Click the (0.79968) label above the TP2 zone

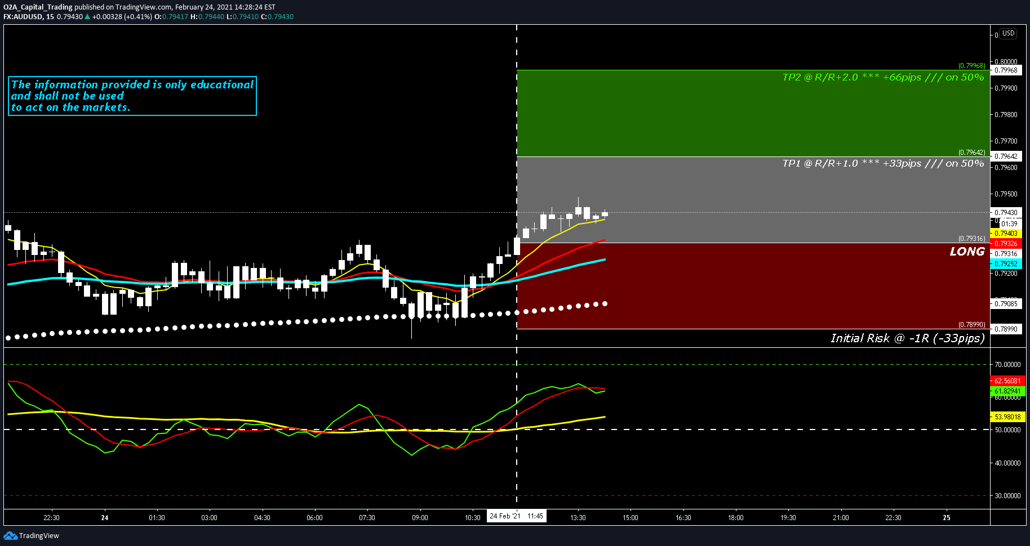tap(972, 66)
